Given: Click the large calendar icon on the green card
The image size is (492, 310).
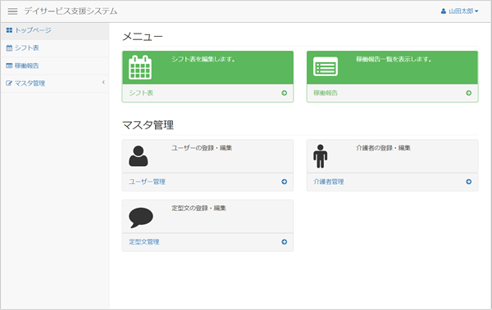Looking at the screenshot, I should click(140, 67).
